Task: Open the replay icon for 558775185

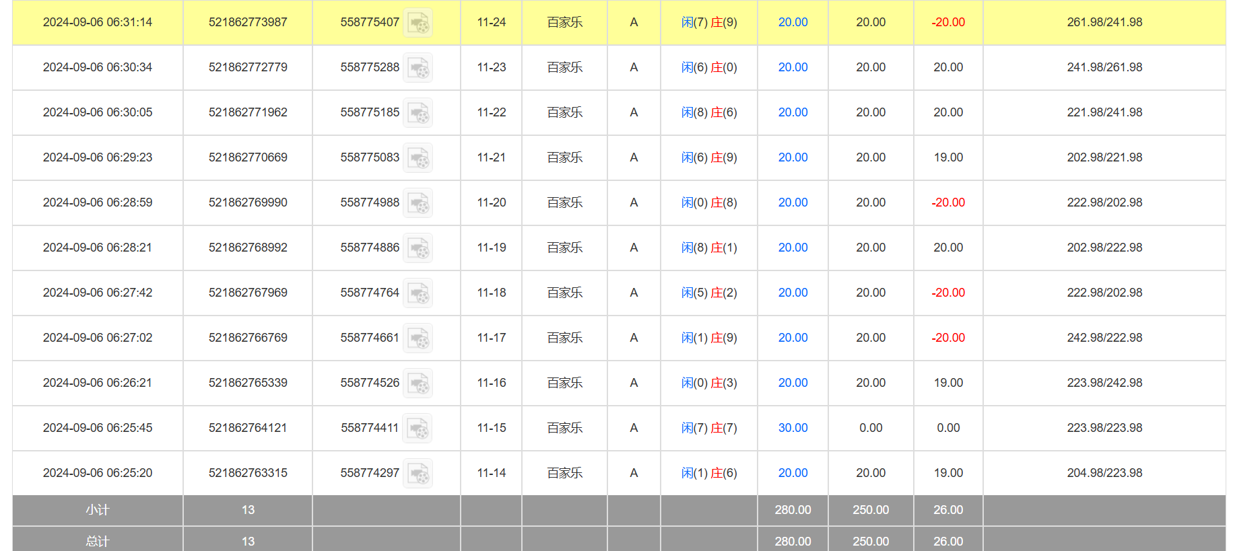Action: click(418, 113)
